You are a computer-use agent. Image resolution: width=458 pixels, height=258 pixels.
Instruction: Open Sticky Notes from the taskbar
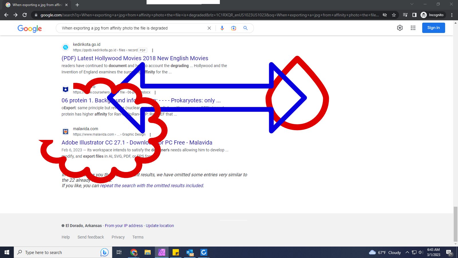176,252
